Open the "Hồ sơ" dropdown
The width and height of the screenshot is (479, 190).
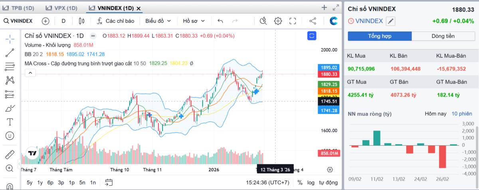(194, 21)
